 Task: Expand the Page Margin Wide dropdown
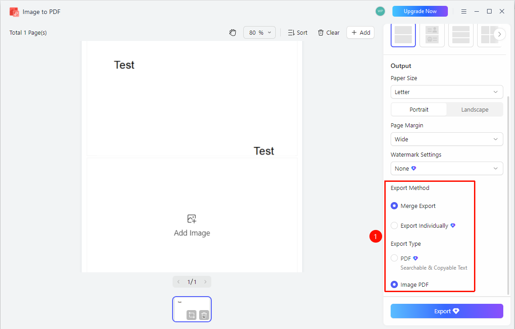click(447, 139)
